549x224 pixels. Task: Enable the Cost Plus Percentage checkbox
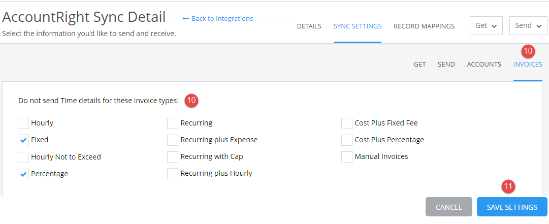347,140
